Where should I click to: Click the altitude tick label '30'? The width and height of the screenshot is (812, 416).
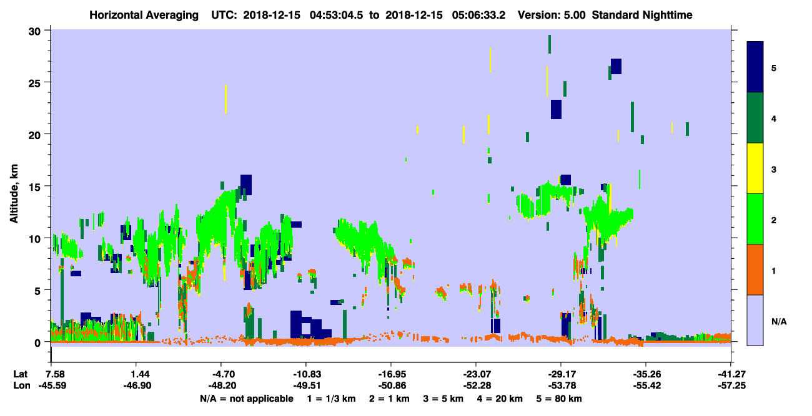tap(36, 31)
